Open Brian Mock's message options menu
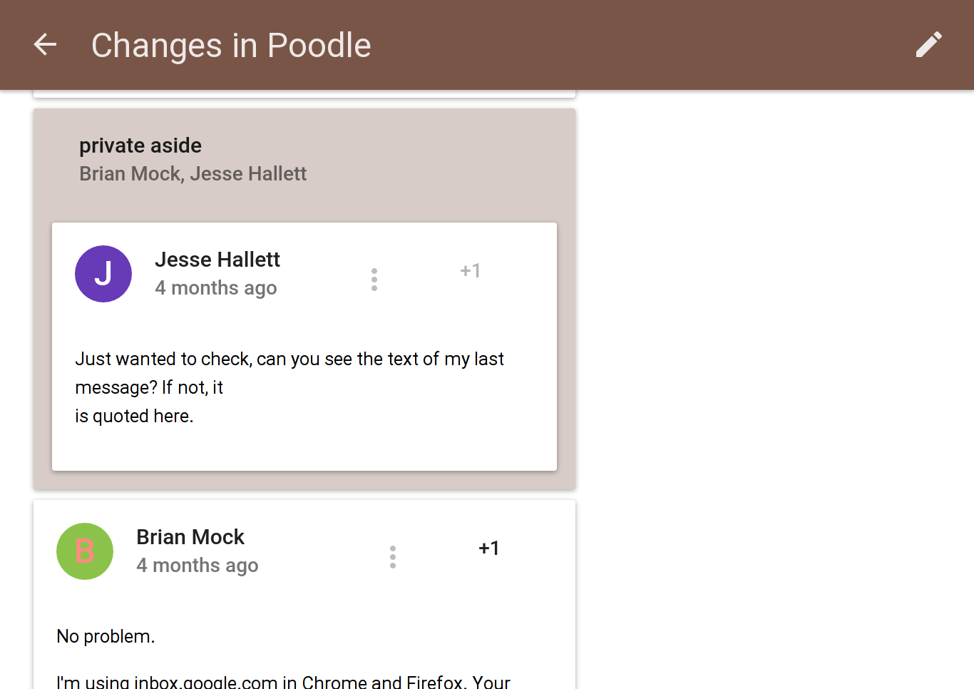The height and width of the screenshot is (689, 974). pyautogui.click(x=393, y=557)
